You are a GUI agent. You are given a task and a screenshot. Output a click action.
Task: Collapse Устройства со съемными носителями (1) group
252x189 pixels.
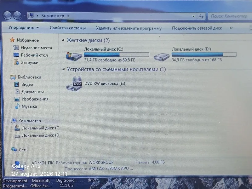[64, 69]
